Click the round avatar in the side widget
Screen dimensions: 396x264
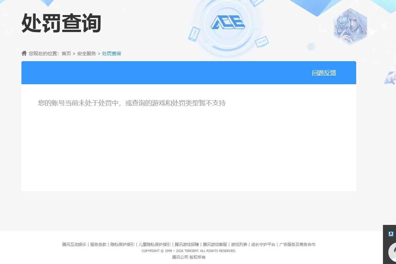(x=392, y=252)
